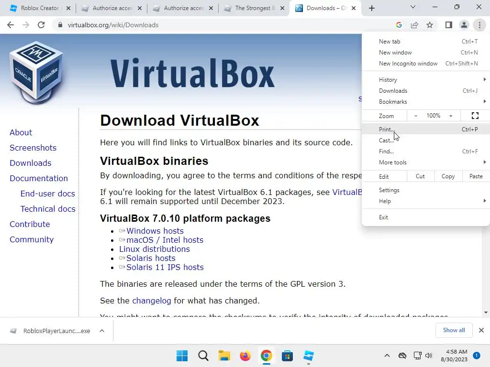Screen dimensions: 490x367
Task: Open the Windows hosts download link
Action: [155, 231]
